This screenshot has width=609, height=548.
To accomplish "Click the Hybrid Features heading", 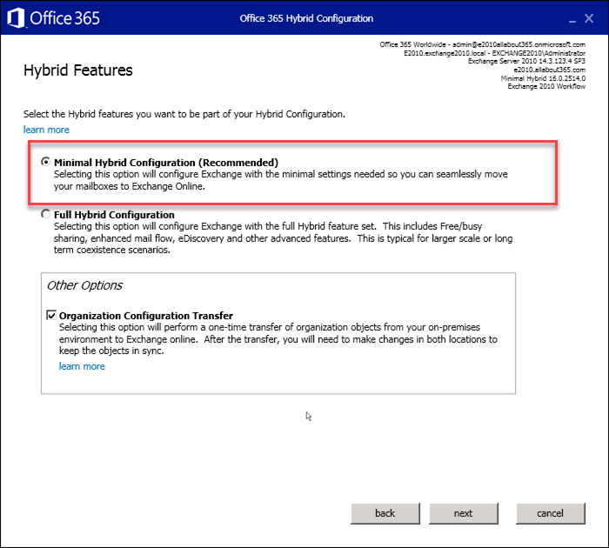I will click(x=78, y=70).
